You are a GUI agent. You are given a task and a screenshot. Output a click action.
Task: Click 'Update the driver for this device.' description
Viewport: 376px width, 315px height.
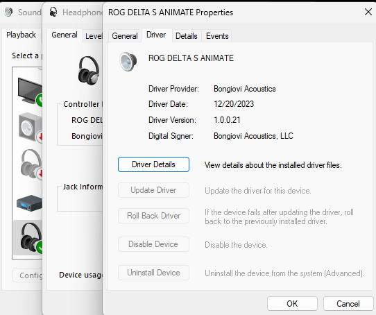258,191
